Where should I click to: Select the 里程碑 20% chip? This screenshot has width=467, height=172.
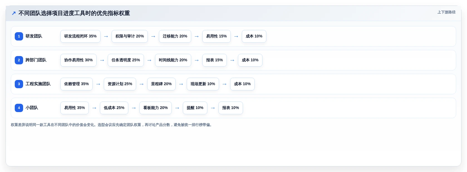click(x=161, y=84)
